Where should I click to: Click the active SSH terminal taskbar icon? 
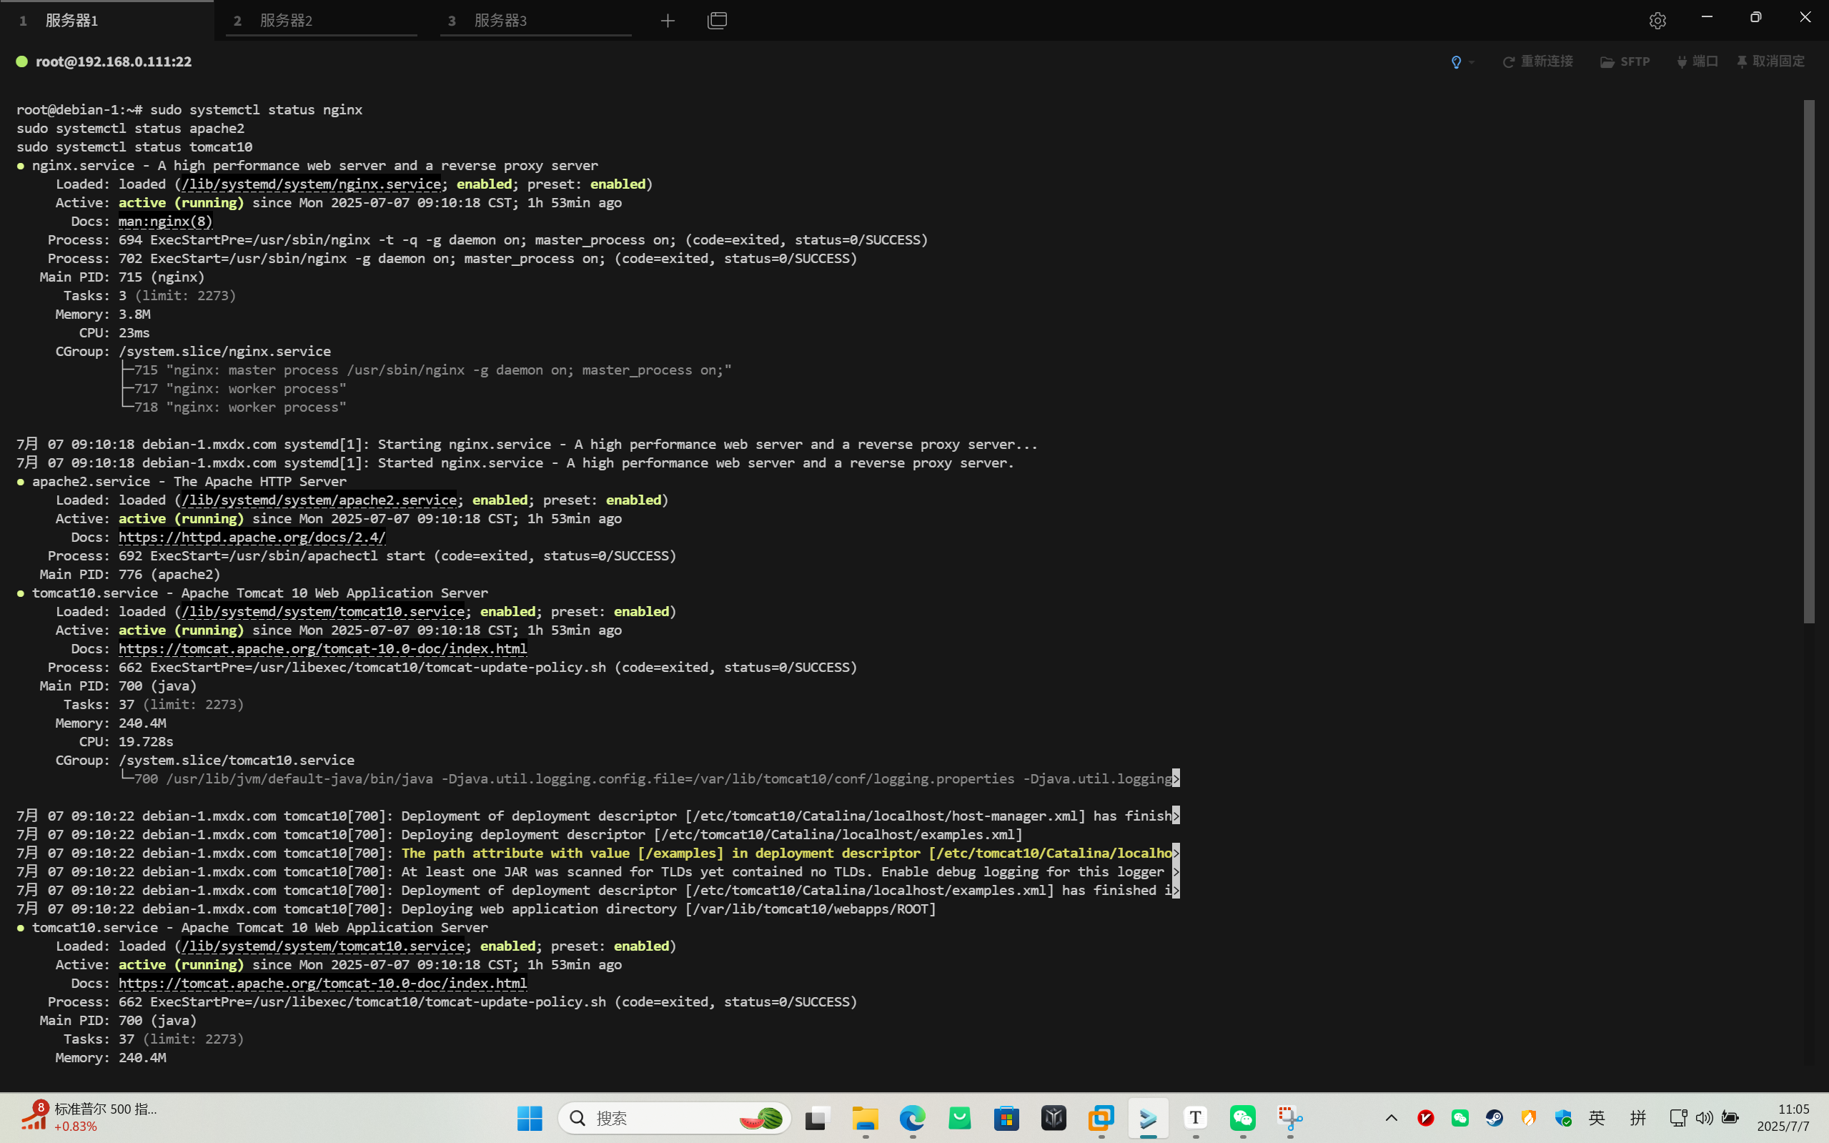pyautogui.click(x=1148, y=1118)
